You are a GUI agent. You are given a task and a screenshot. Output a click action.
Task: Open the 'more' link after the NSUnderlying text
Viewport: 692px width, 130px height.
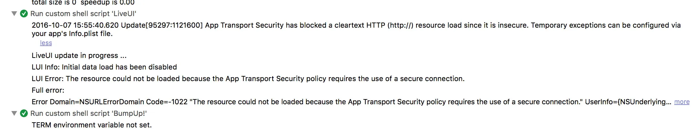[x=682, y=102]
